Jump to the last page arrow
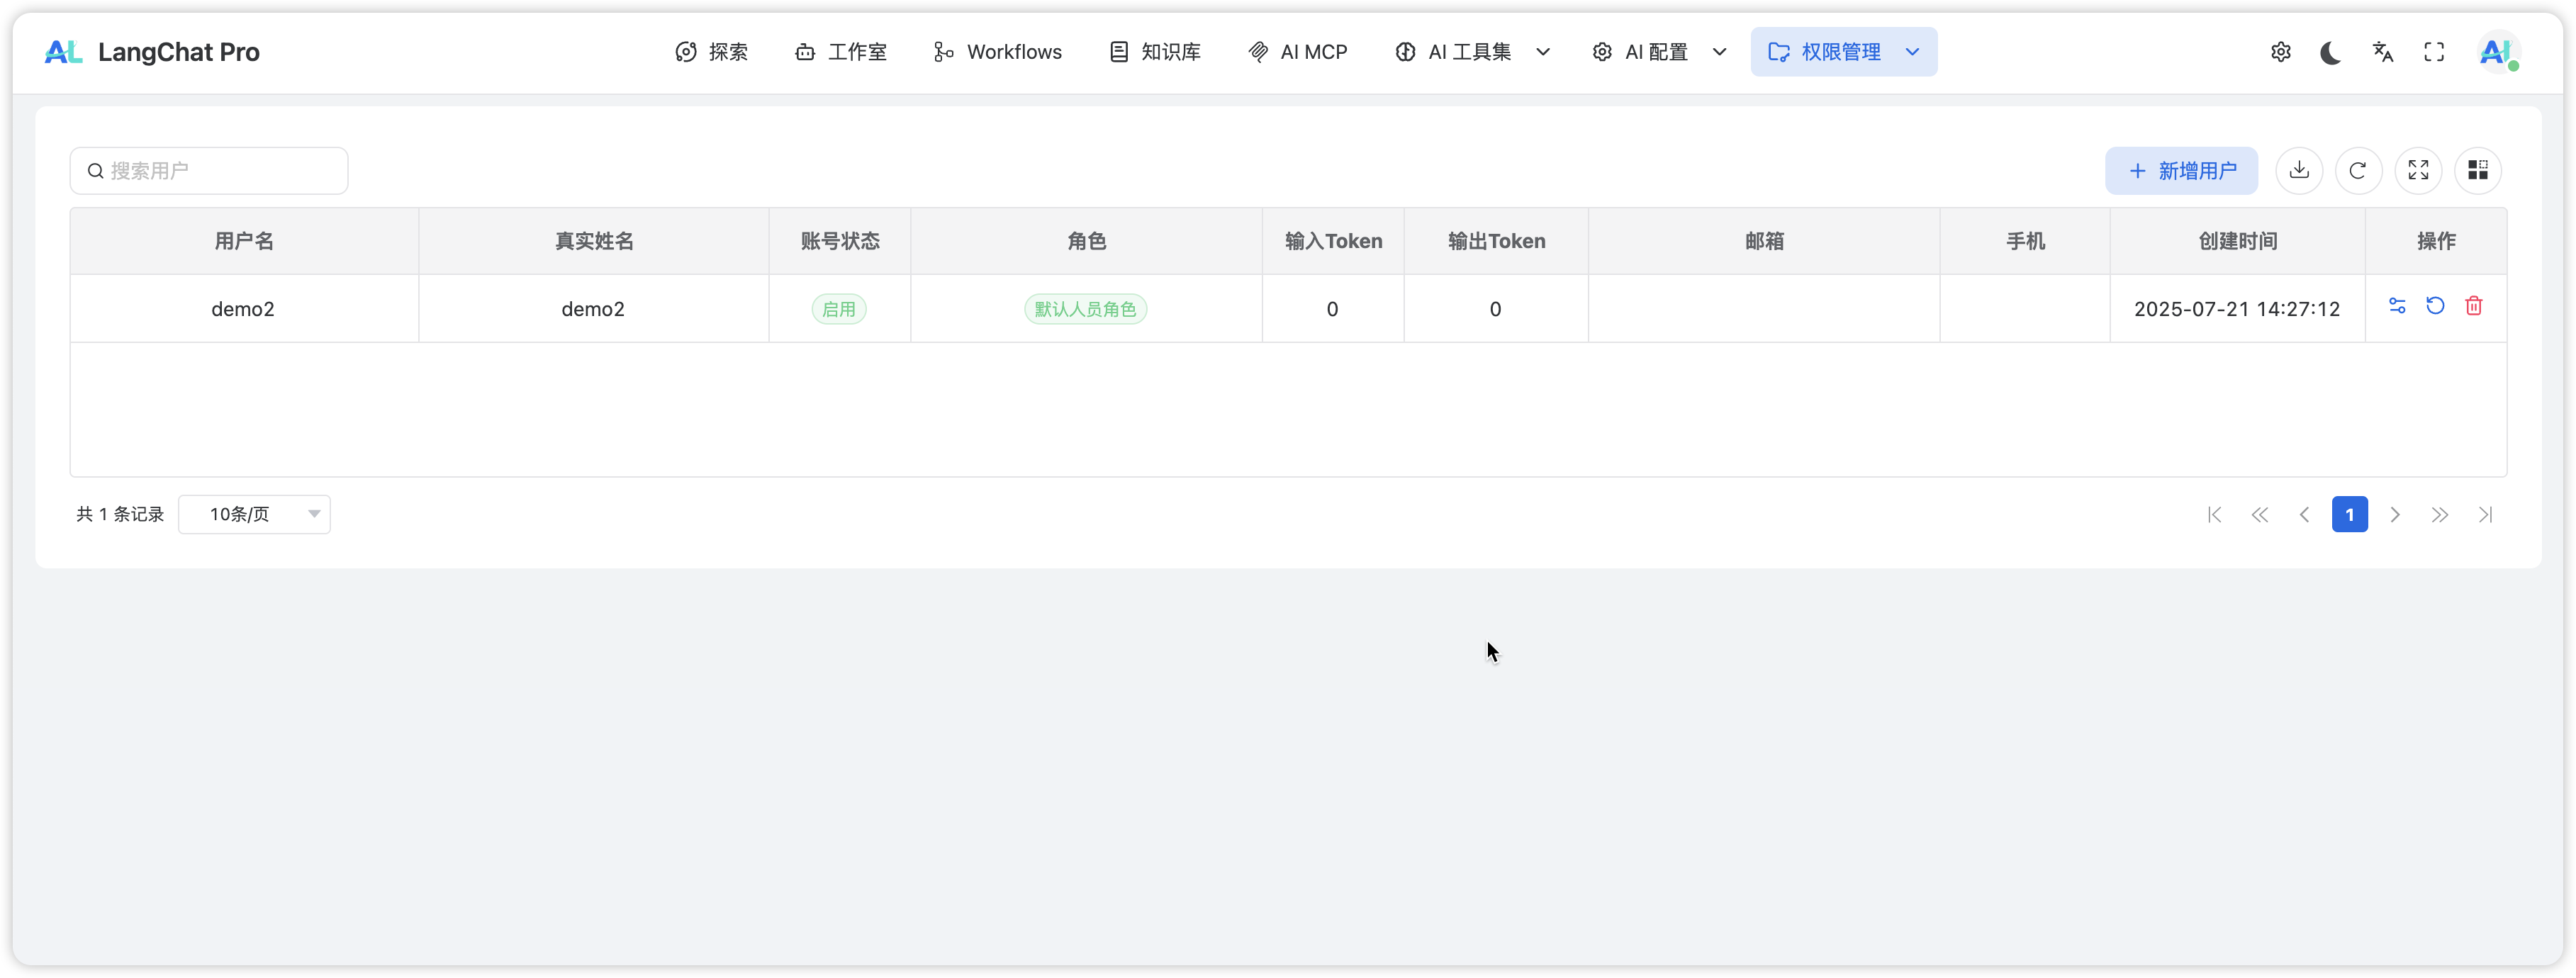Screen dimensions: 2576x978 (2485, 515)
